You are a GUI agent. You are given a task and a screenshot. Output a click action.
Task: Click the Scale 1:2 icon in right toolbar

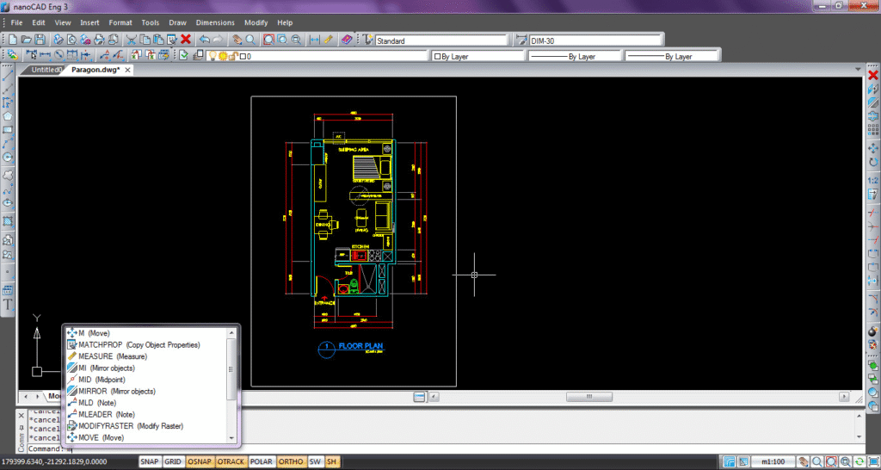click(x=873, y=181)
